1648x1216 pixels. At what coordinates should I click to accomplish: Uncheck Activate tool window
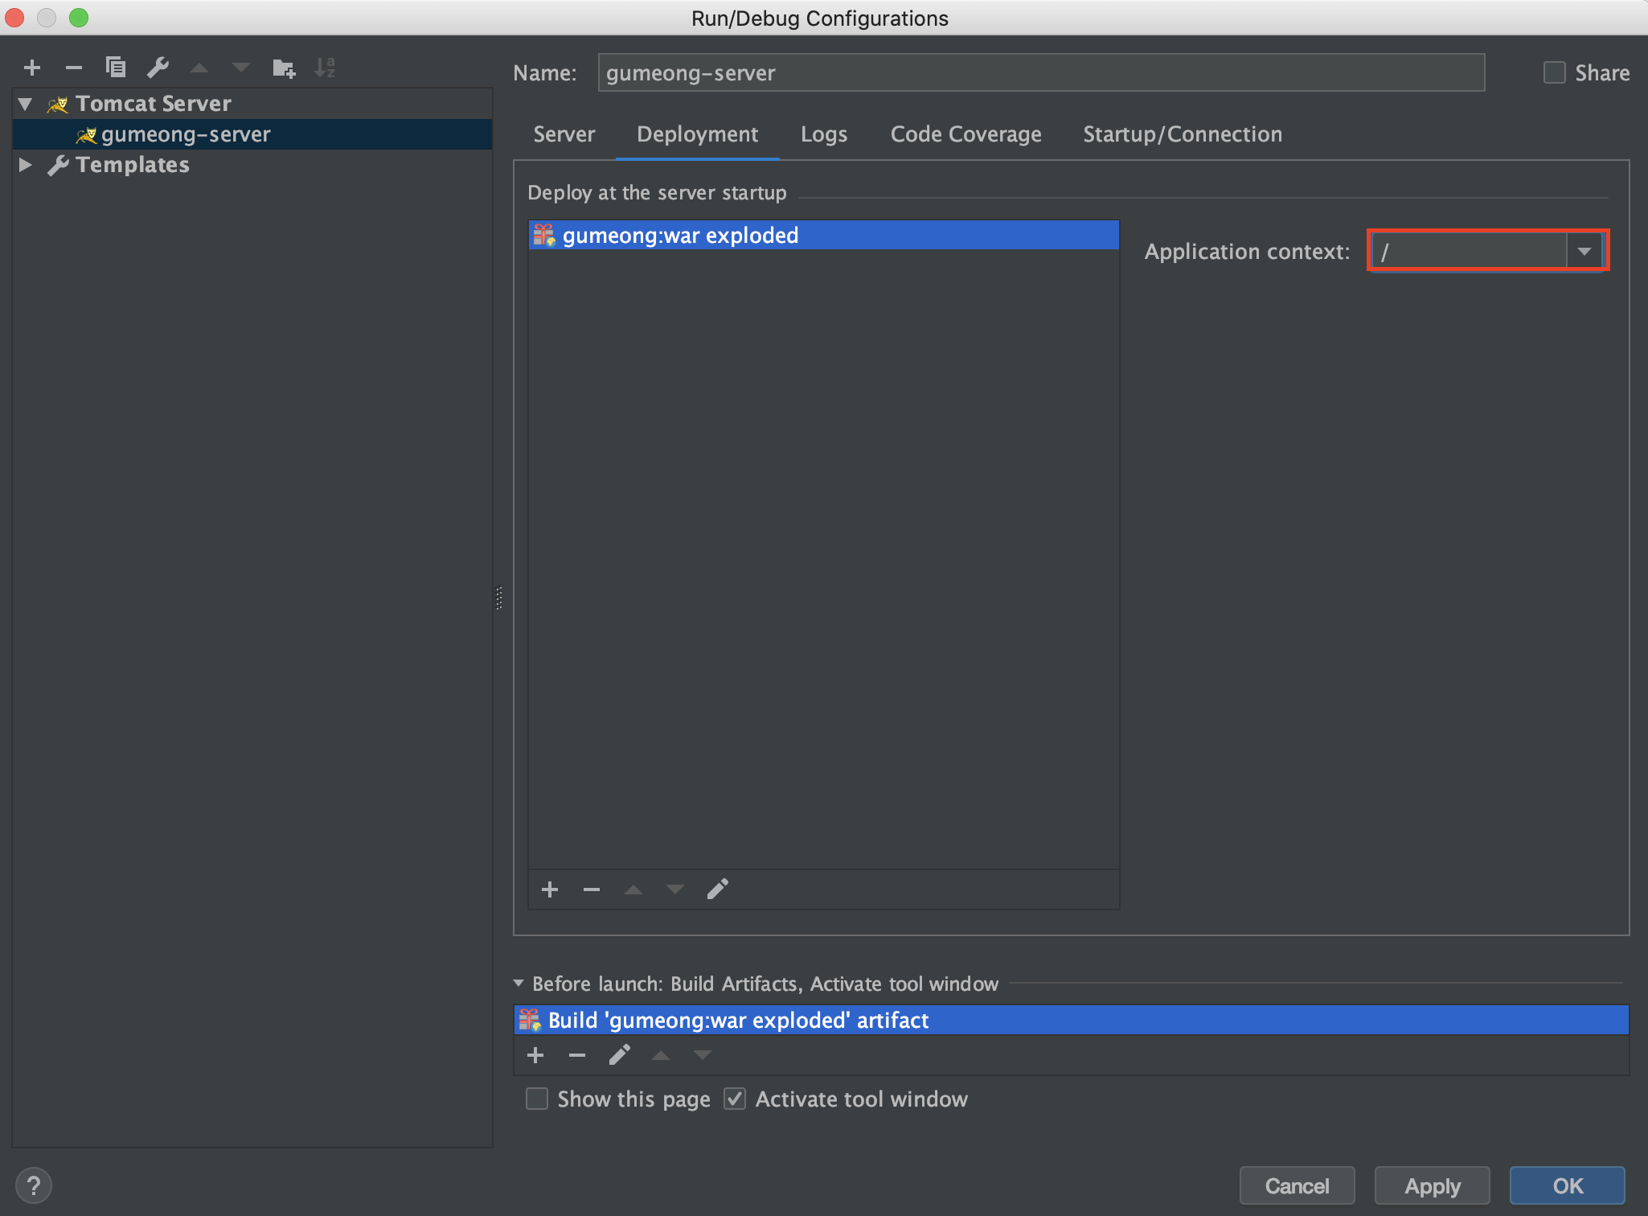(x=735, y=1099)
